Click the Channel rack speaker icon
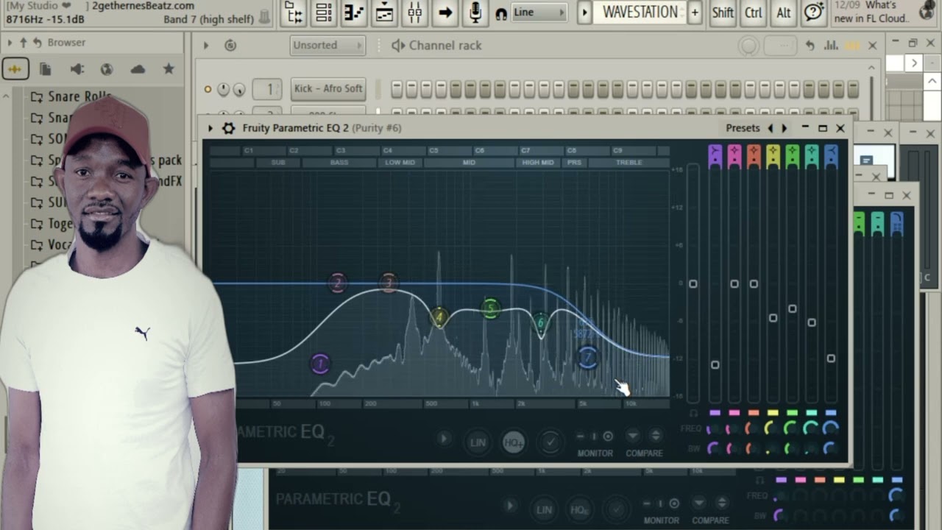This screenshot has width=942, height=530. pos(398,46)
